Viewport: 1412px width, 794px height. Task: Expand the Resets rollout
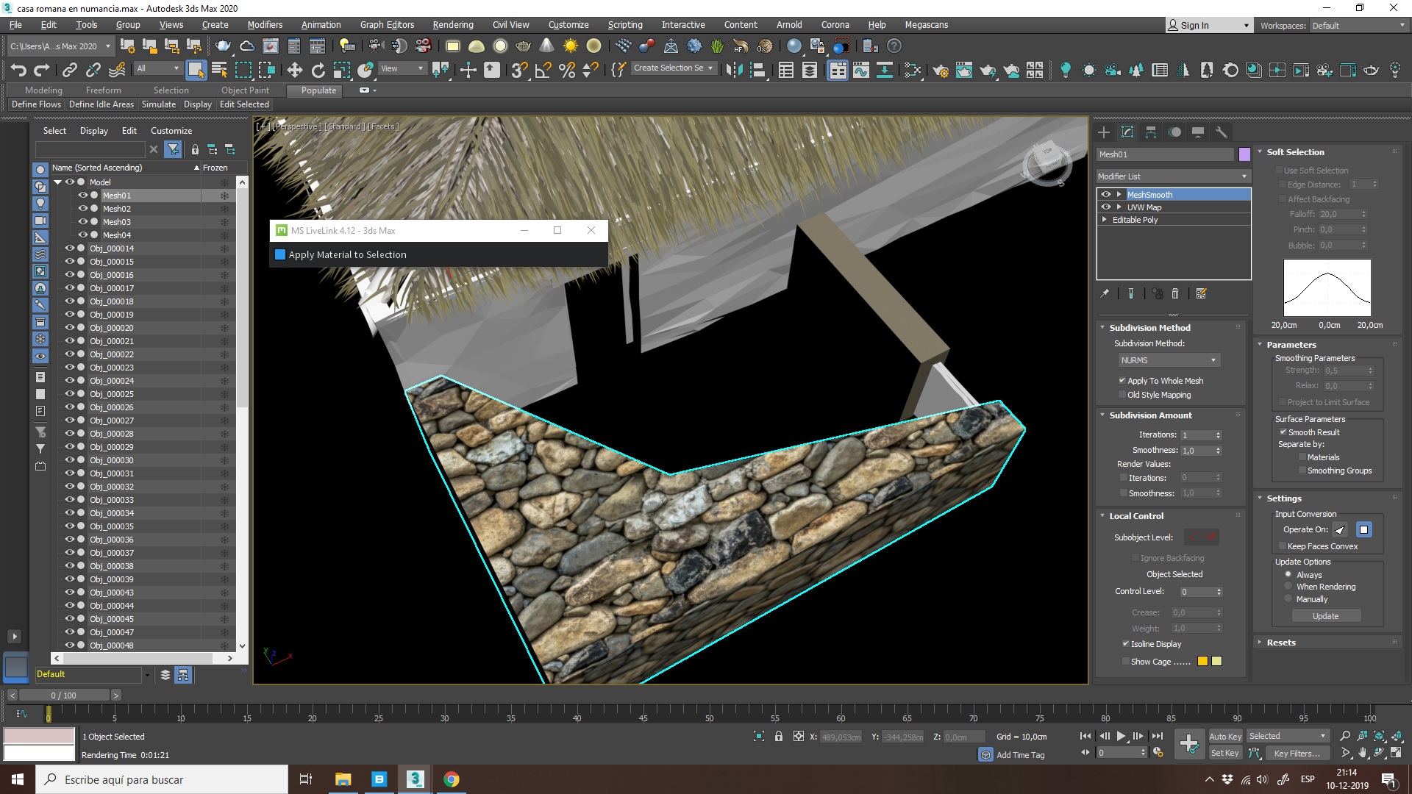tap(1280, 643)
